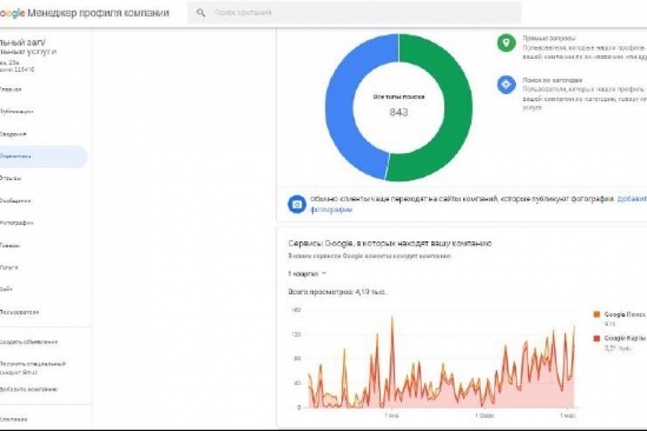
Task: Click the Прямые запросы heading
Action: [549, 38]
